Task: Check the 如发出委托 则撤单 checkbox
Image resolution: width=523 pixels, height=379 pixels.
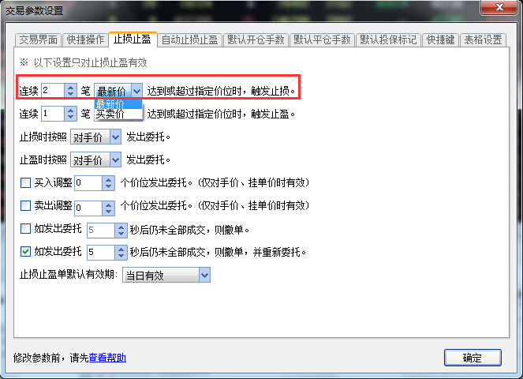Action: coord(26,229)
